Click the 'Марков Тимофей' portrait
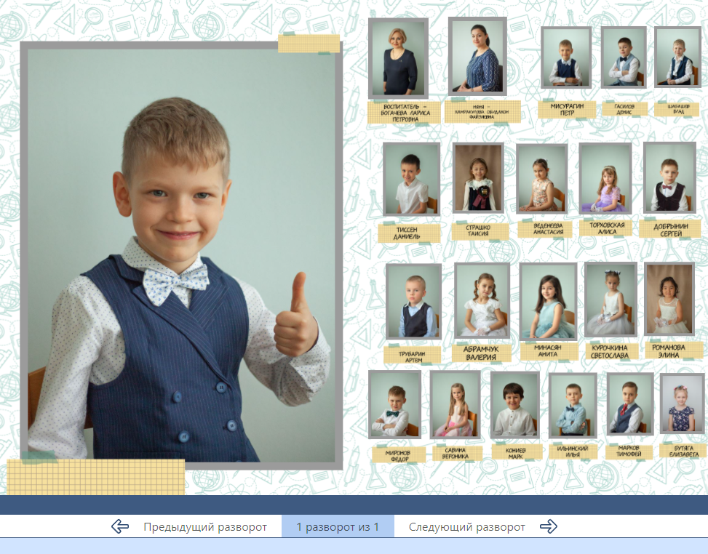708x554 pixels. tap(629, 405)
